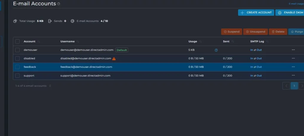
Task: Select page 1 in pagination
Action: 294,86
